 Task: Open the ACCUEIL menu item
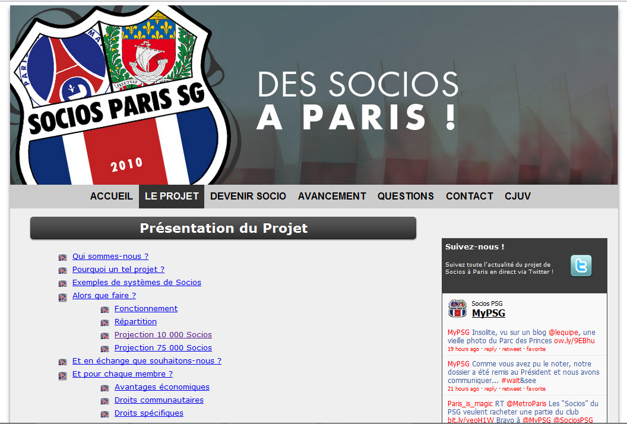111,197
